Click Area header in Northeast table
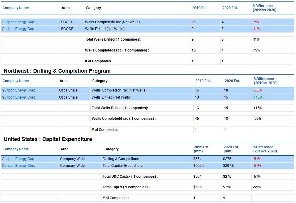The width and height of the screenshot is (296, 203). click(64, 81)
